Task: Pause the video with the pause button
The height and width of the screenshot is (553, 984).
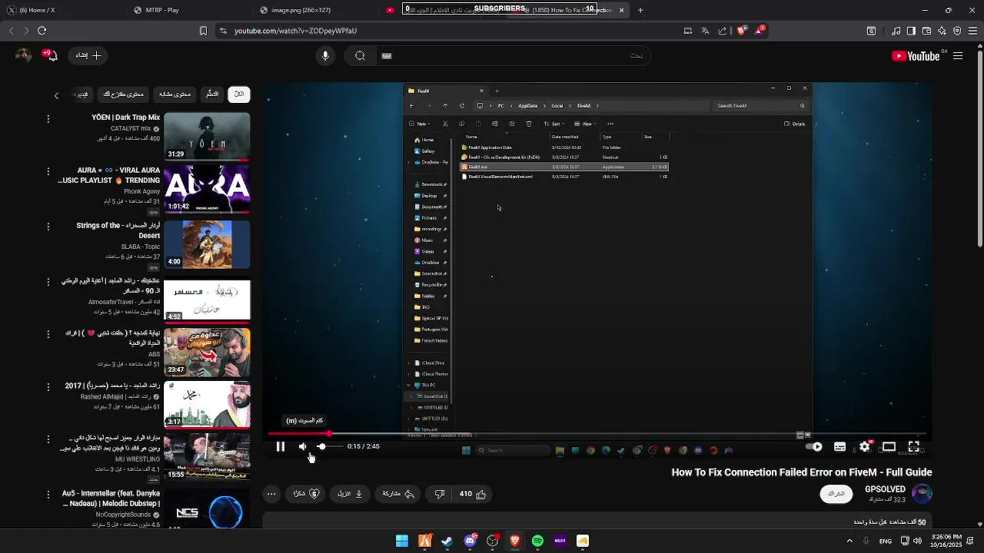Action: click(x=281, y=446)
